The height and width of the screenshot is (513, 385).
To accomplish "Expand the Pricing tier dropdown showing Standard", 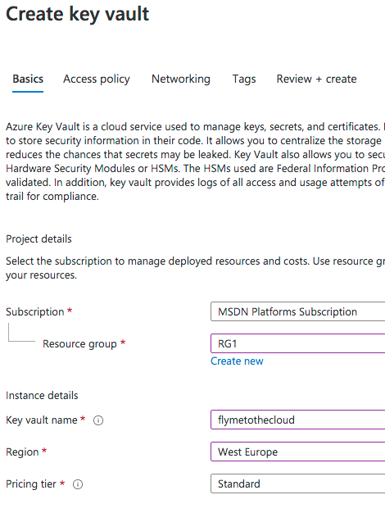I will tap(297, 483).
